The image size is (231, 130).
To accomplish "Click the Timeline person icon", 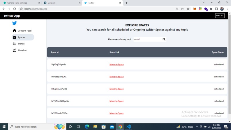I will 14,50.
